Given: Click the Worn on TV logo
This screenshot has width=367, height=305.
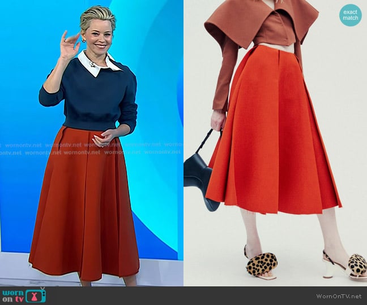Looking at the screenshot, I should pyautogui.click(x=24, y=295).
